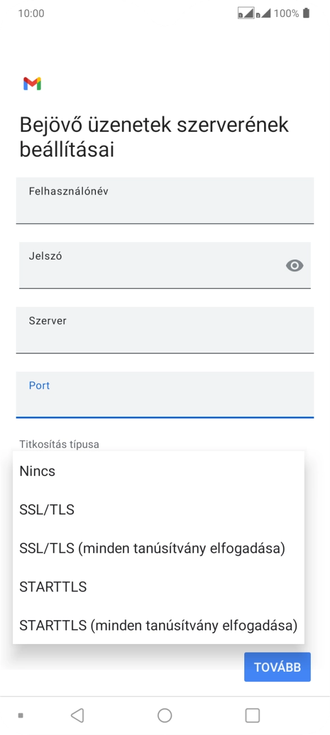Open recent apps with the square button
The height and width of the screenshot is (735, 330).
pos(252,714)
